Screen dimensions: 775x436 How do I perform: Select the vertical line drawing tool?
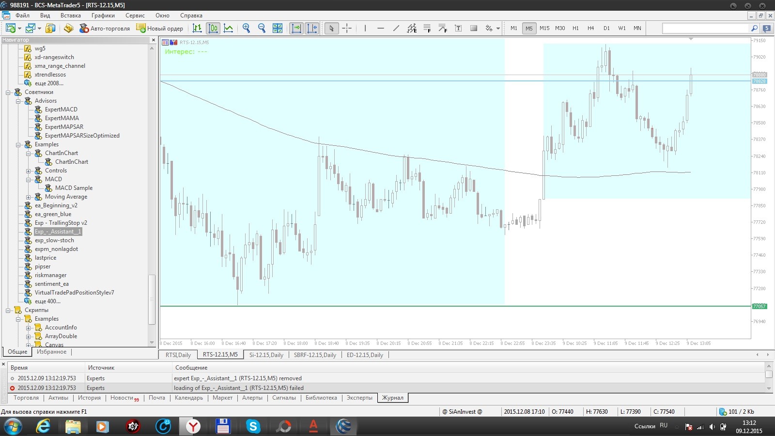click(x=365, y=28)
